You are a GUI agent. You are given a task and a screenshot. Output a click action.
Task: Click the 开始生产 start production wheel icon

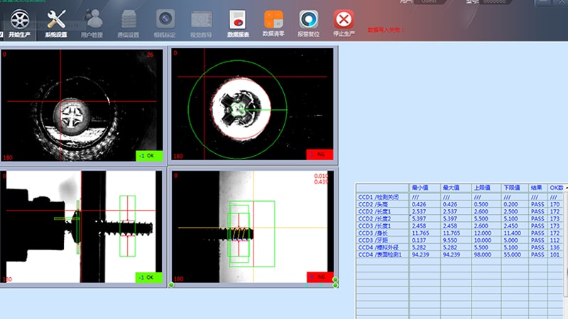[20, 20]
